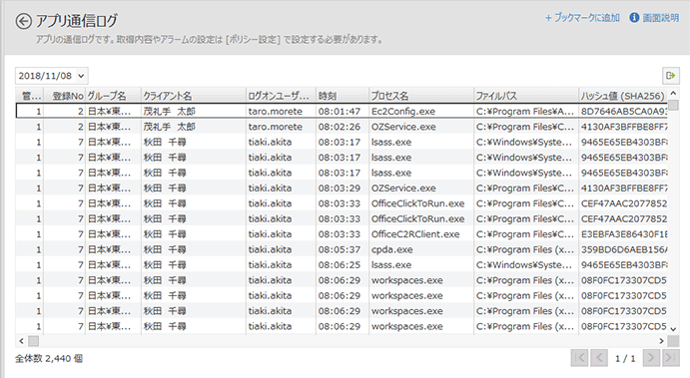
Task: Click the horizontal scrollbar right arrow
Action: point(661,341)
